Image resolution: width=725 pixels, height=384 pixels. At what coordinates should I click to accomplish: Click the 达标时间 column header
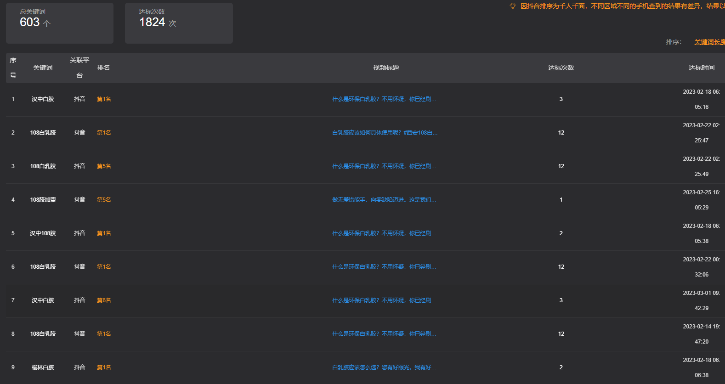[702, 68]
